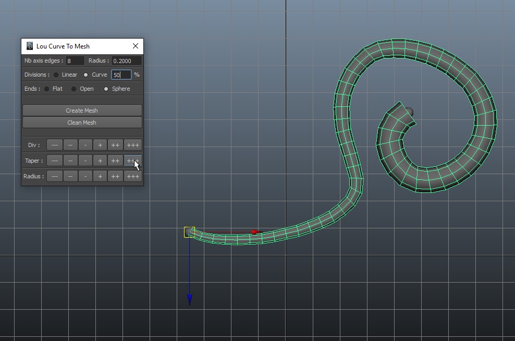This screenshot has width=515, height=341.
Task: Increase Taper with double plus button
Action: tap(115, 161)
